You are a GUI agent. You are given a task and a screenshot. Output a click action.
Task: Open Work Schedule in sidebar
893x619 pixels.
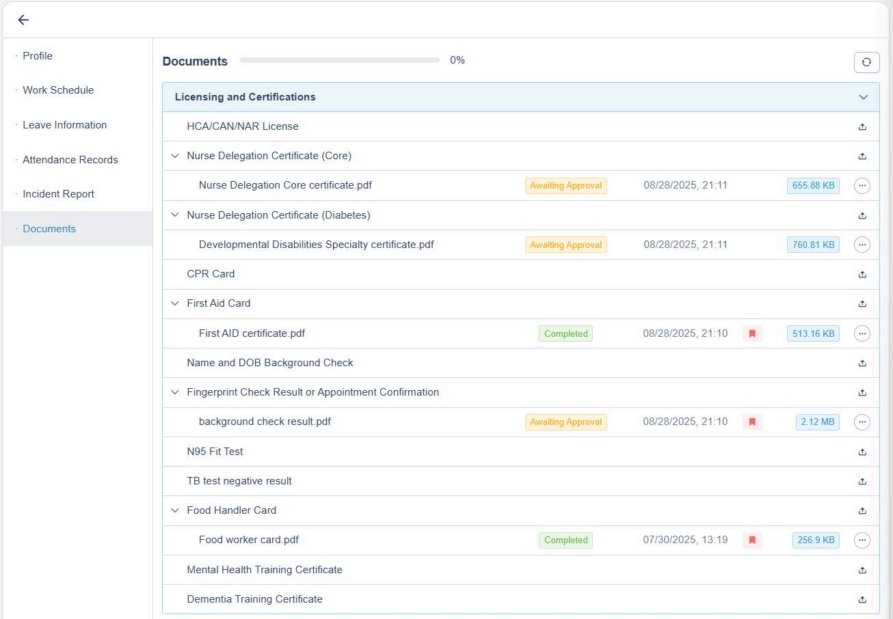58,90
